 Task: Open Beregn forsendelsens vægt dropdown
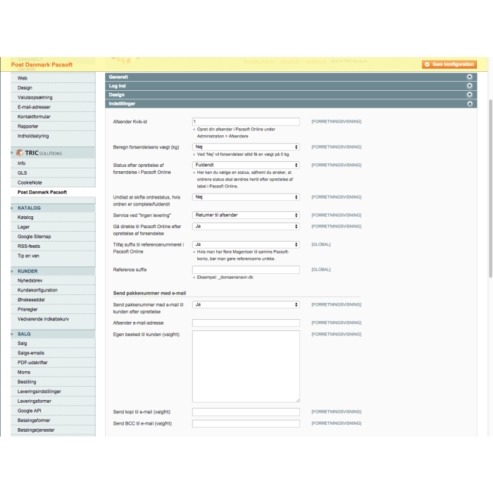tap(246, 146)
